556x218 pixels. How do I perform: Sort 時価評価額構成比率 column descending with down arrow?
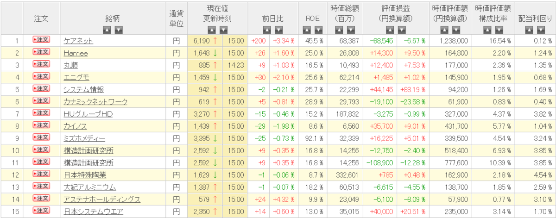(499, 30)
